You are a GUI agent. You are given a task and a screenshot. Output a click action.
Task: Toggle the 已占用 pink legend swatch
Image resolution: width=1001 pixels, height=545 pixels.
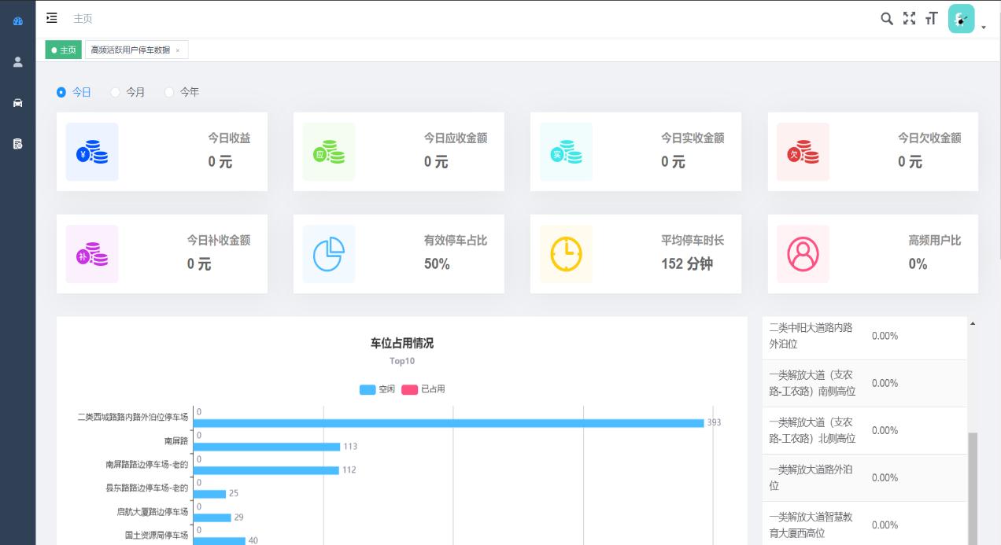pyautogui.click(x=409, y=389)
